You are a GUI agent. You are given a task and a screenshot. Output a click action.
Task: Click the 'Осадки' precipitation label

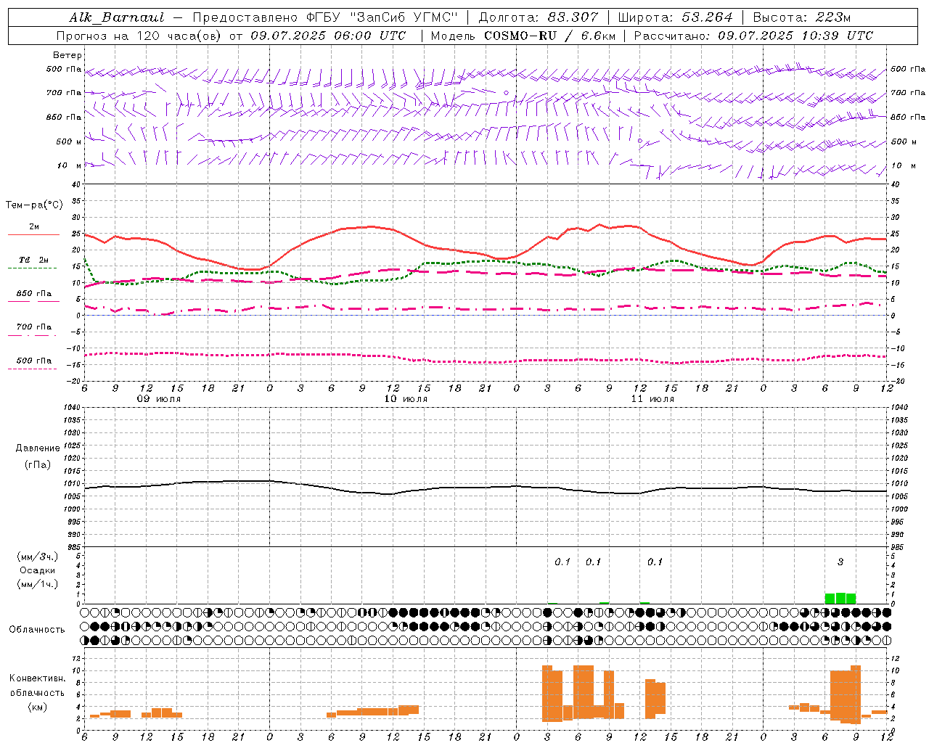(x=38, y=570)
